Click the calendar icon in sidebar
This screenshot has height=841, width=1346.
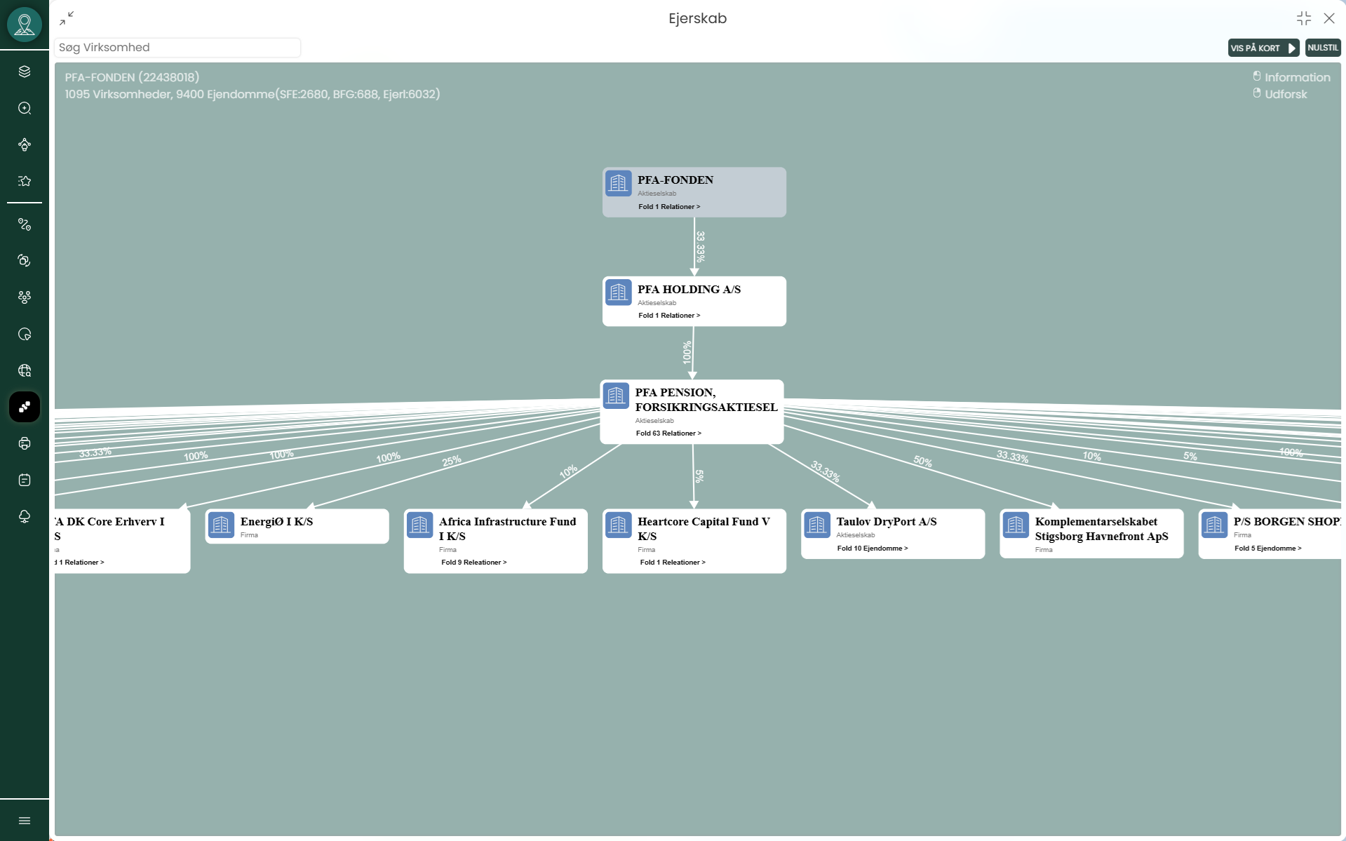25,480
